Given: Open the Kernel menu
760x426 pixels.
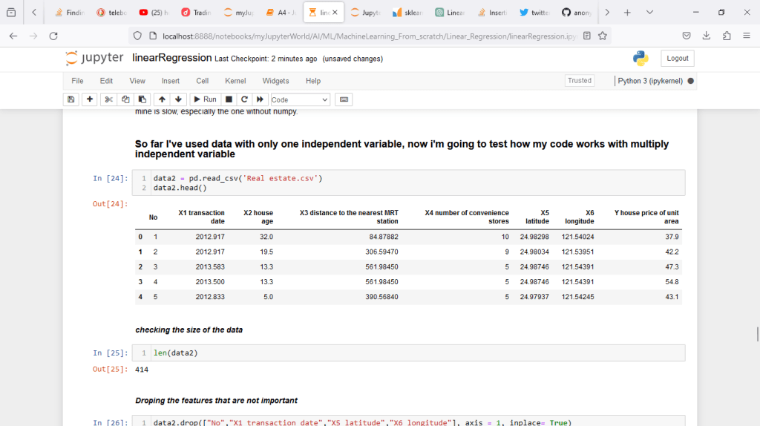Looking at the screenshot, I should point(235,81).
